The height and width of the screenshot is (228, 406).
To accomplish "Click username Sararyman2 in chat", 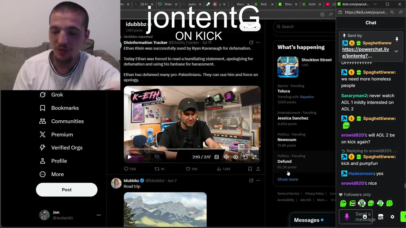I will [x=354, y=96].
